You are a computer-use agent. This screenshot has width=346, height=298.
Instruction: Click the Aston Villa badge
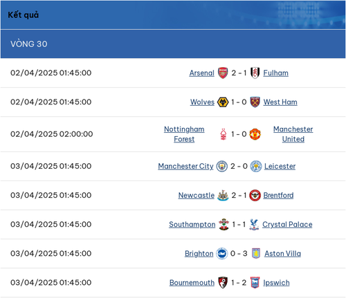tap(256, 254)
